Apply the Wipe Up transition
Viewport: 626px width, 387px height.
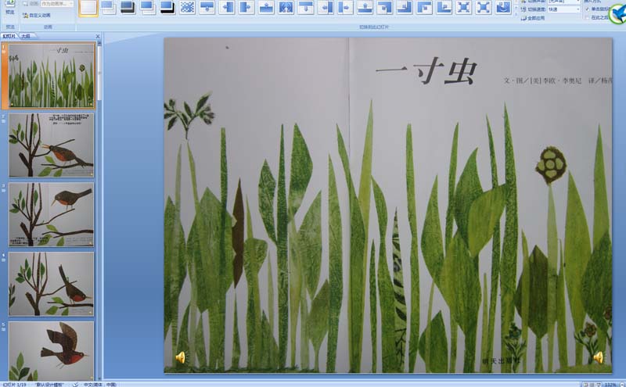click(266, 7)
